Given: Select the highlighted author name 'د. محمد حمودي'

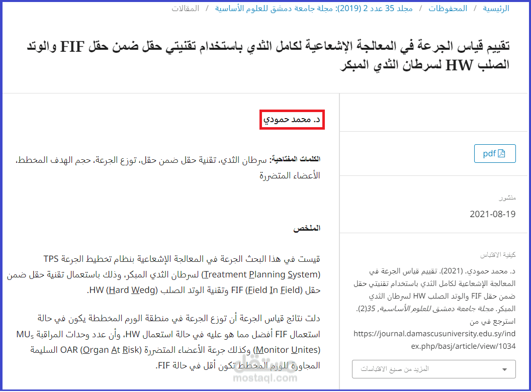Looking at the screenshot, I should pos(292,119).
